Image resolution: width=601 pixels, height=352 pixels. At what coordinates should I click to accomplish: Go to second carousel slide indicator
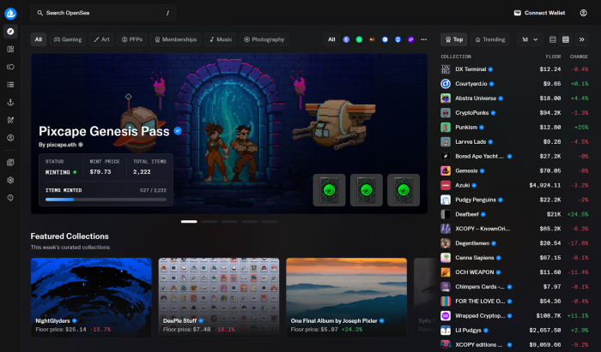coord(209,221)
